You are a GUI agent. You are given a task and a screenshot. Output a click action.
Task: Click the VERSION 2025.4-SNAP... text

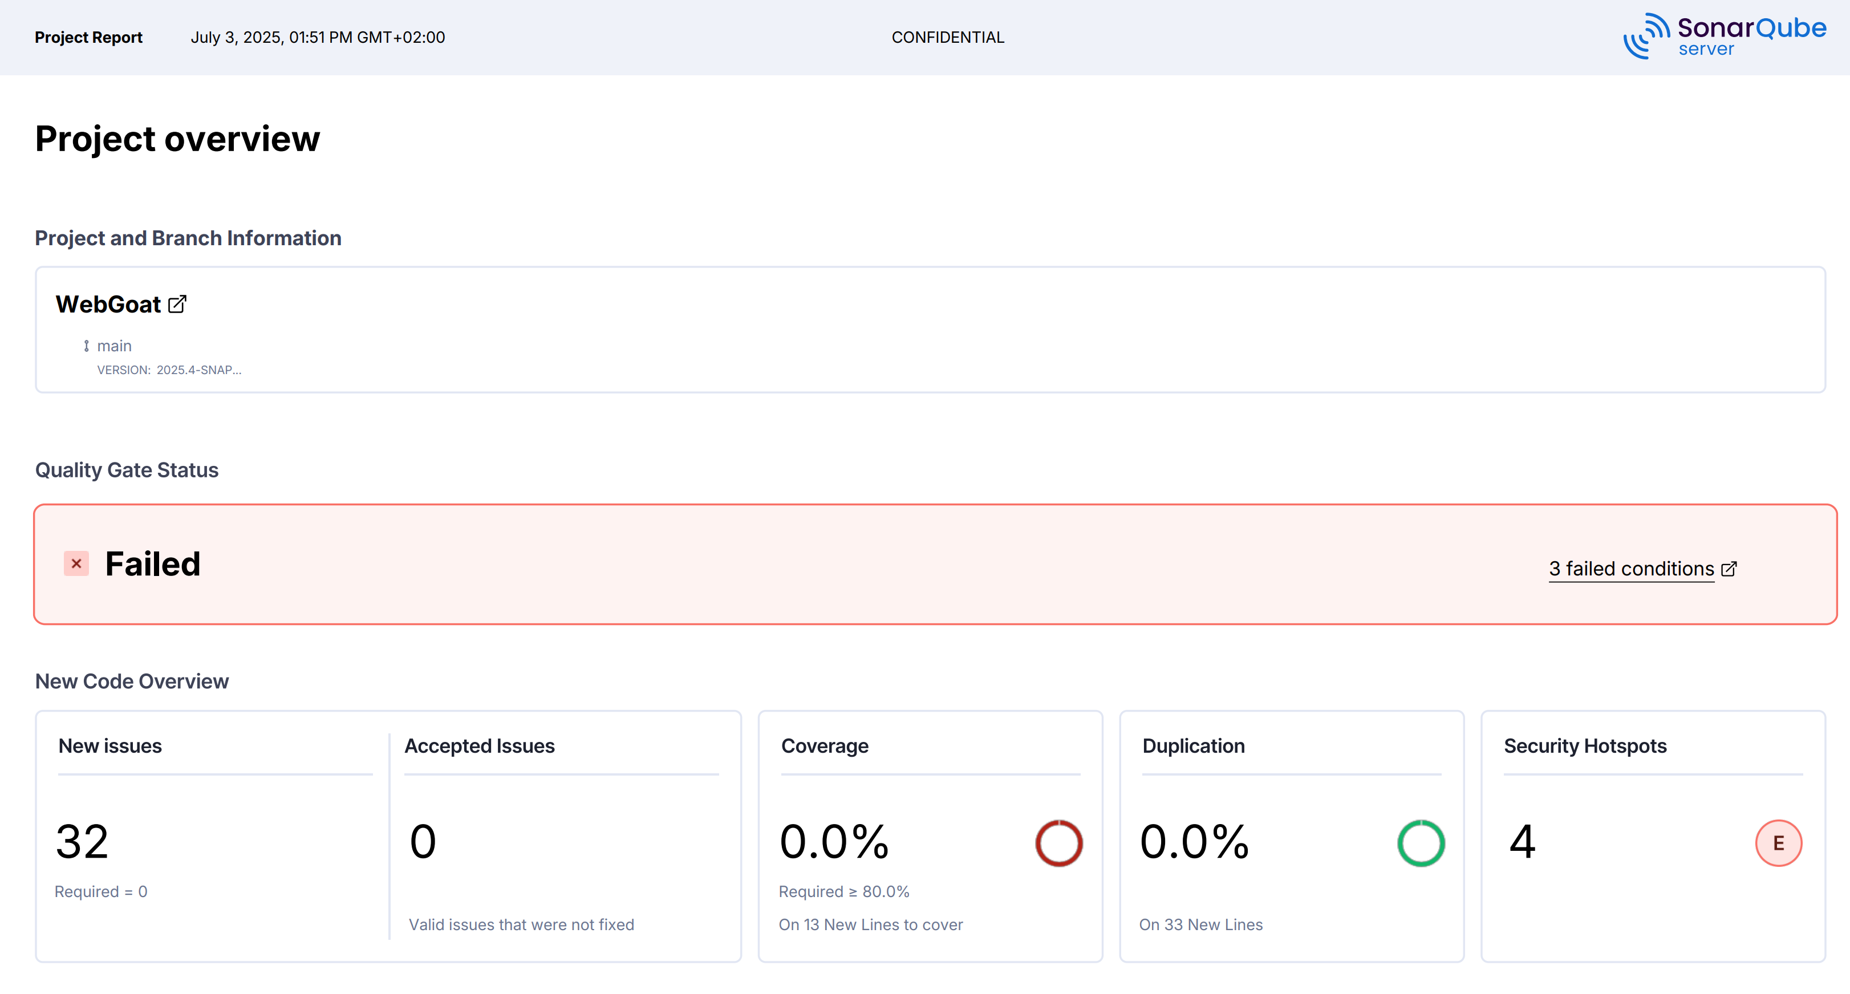[x=169, y=371]
